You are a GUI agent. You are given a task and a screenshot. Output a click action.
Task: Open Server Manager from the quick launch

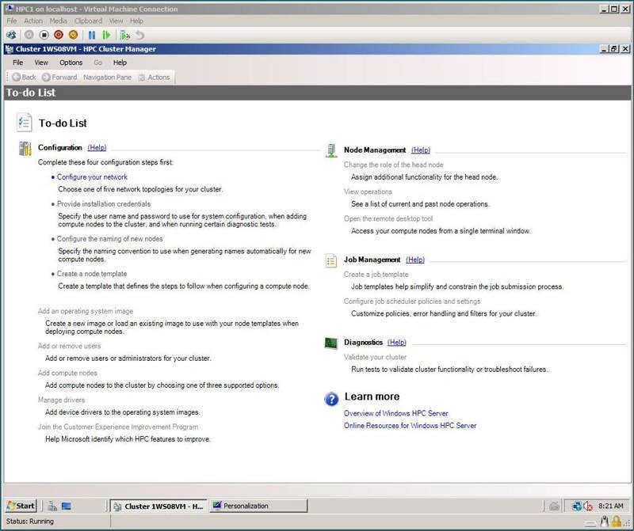[x=52, y=506]
